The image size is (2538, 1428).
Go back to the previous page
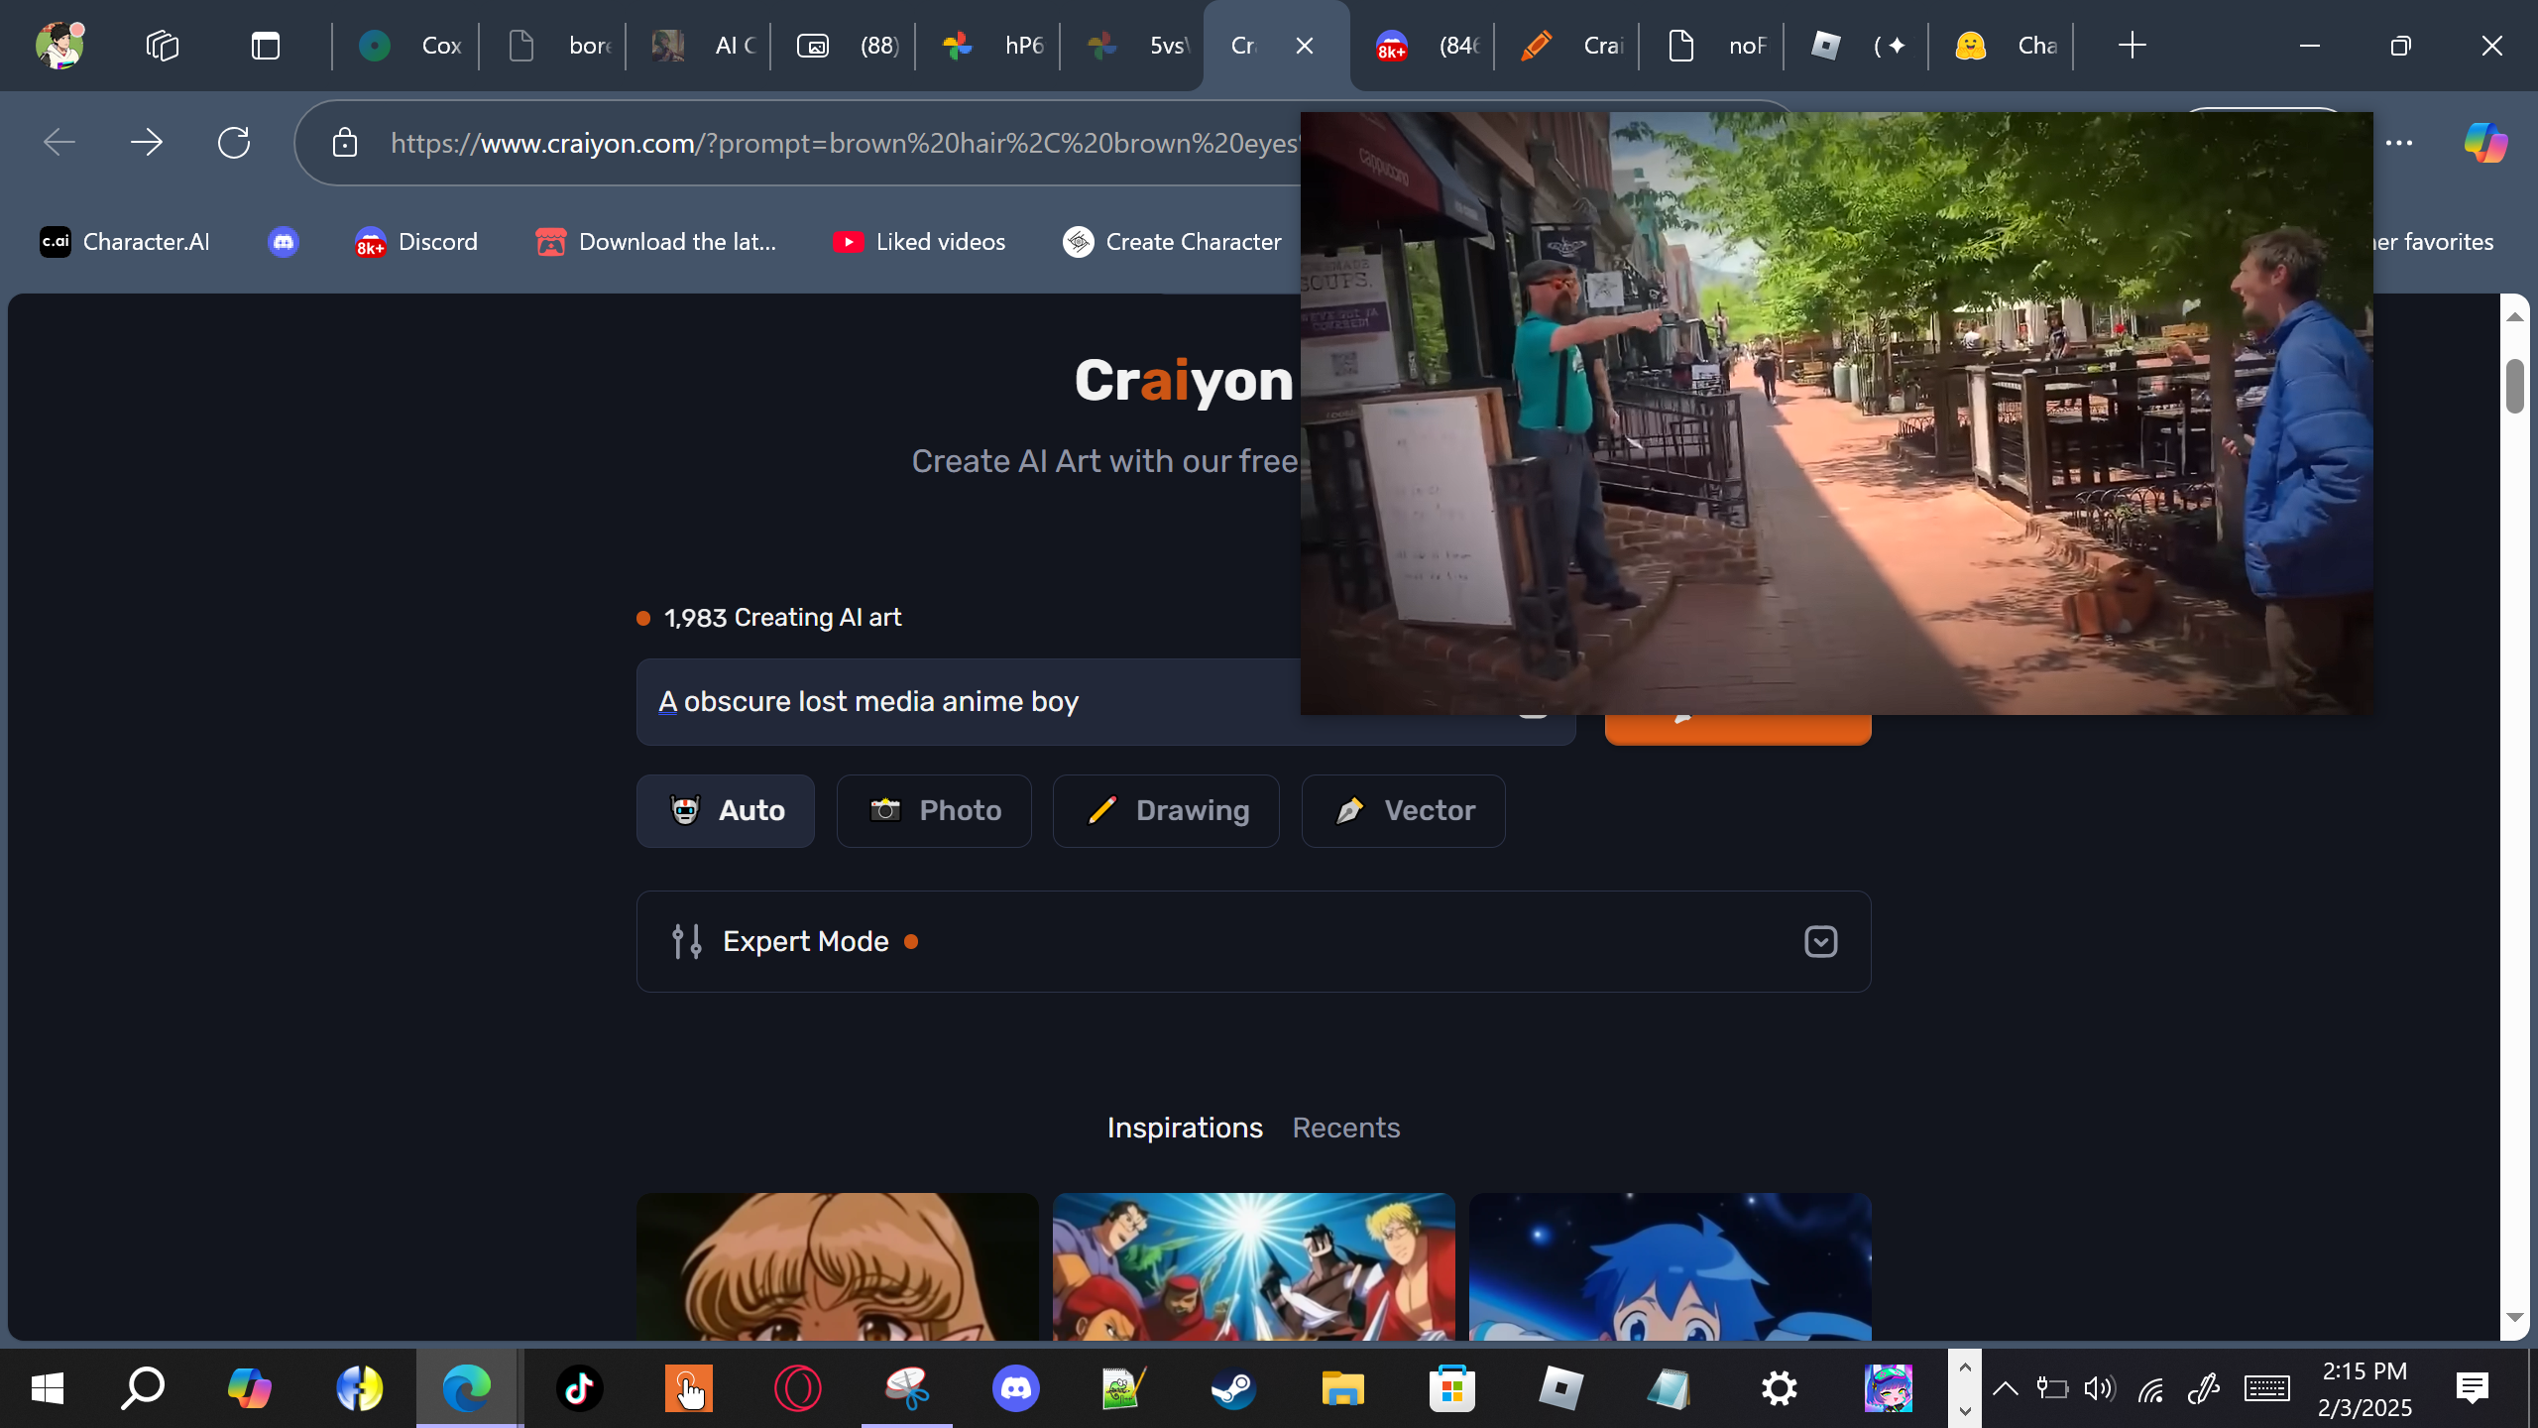coord(59,143)
